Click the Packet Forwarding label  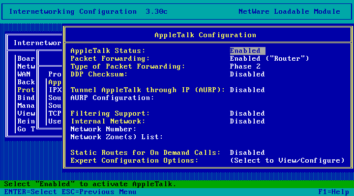point(110,59)
